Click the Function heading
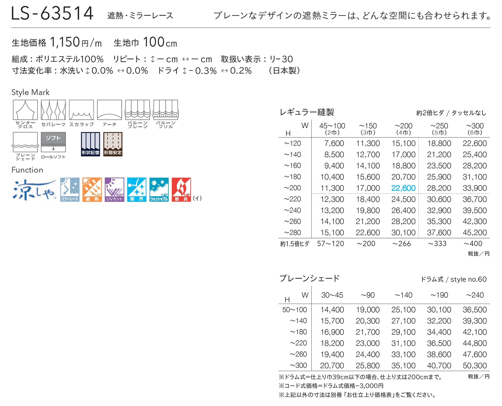The width and height of the screenshot is (502, 406). click(27, 170)
